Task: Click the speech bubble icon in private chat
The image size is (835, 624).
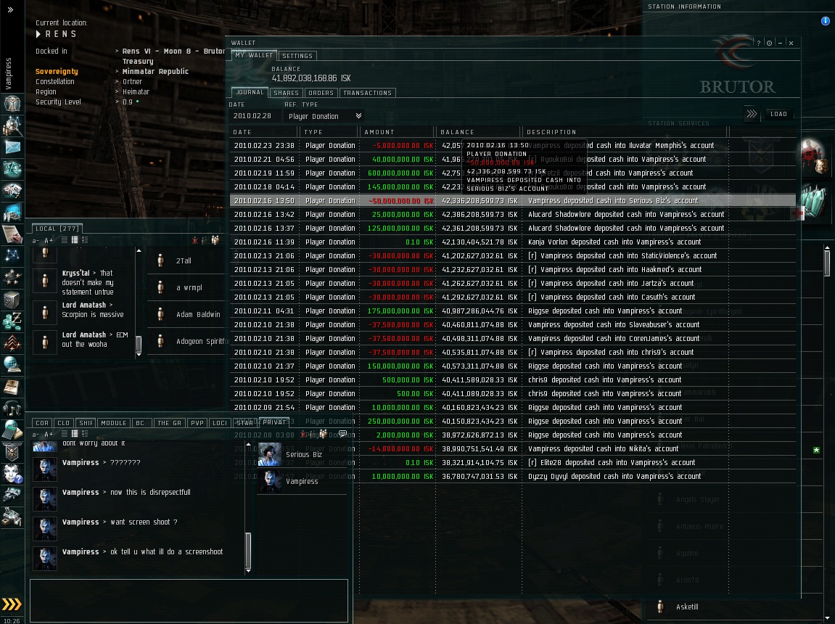Action: pos(343,433)
